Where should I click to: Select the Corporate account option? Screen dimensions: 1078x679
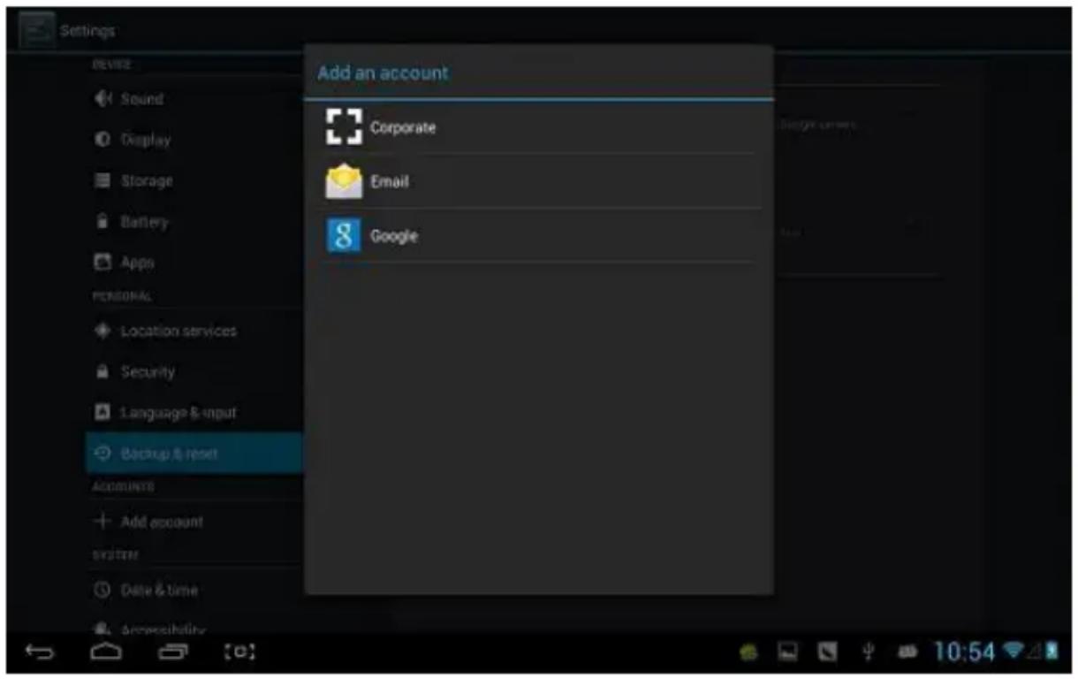pos(538,127)
